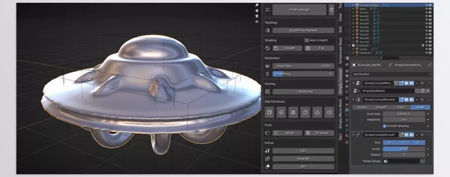Select Sharp remesh mode

coord(401,107)
